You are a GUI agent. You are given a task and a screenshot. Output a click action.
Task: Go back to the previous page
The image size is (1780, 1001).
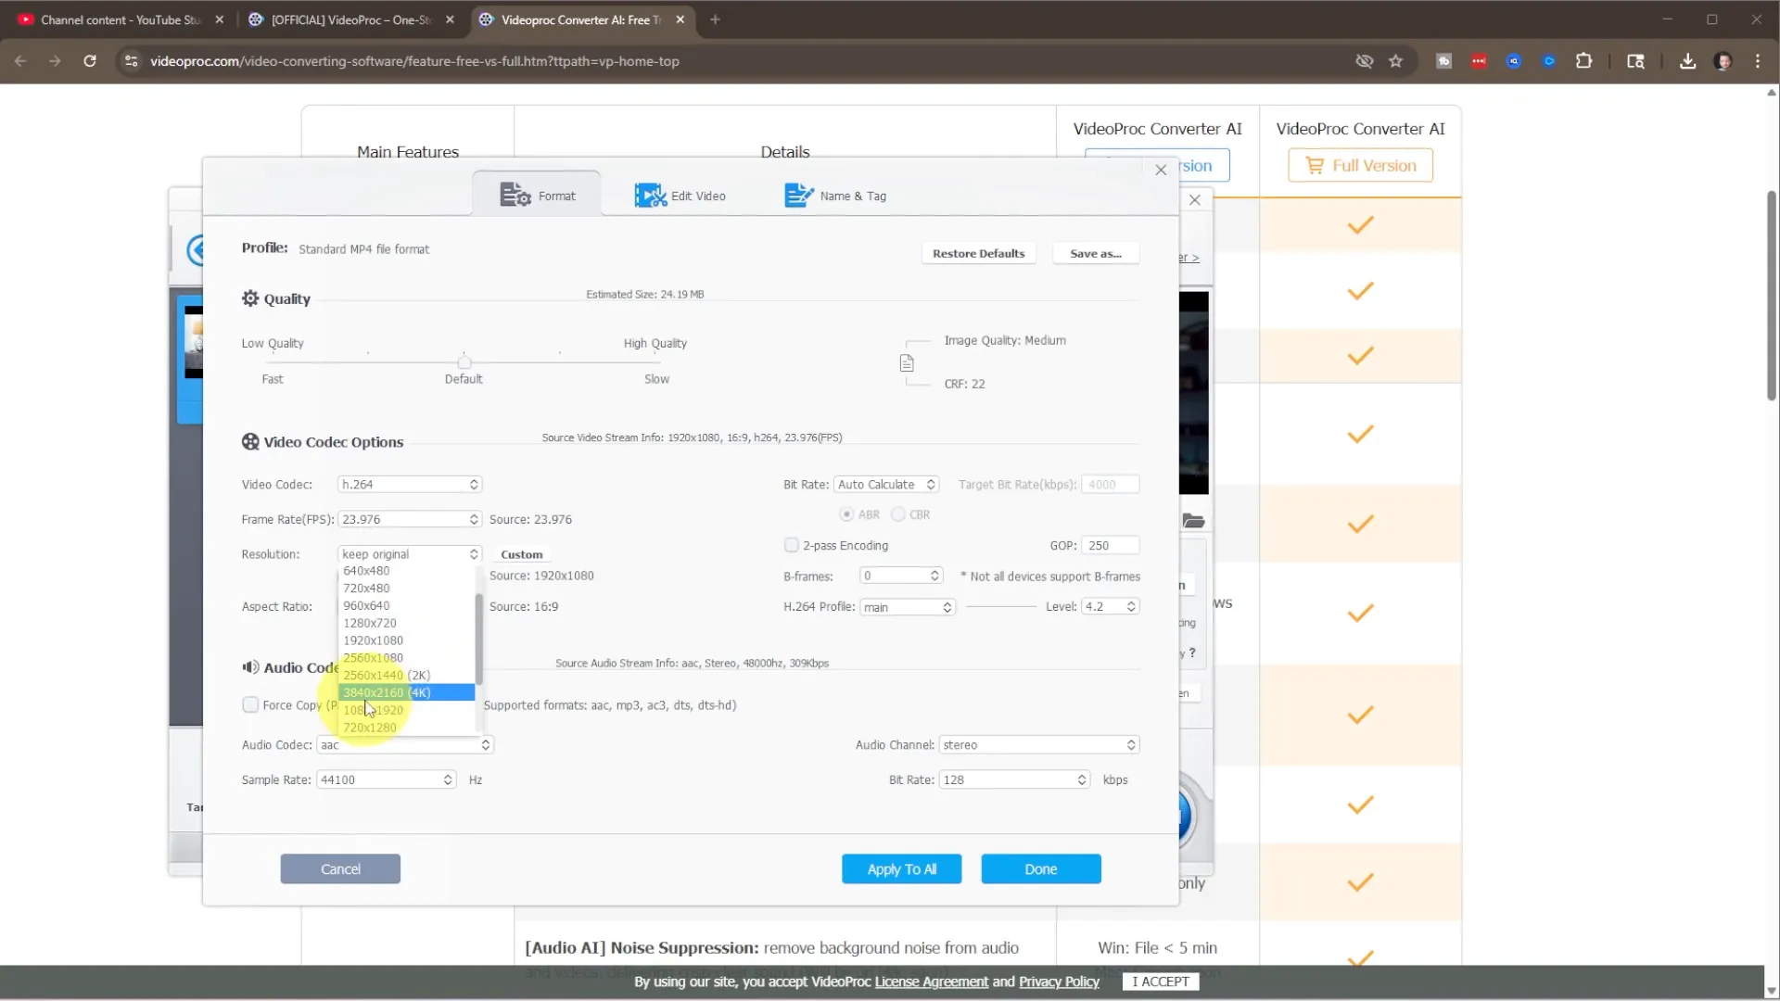click(20, 61)
